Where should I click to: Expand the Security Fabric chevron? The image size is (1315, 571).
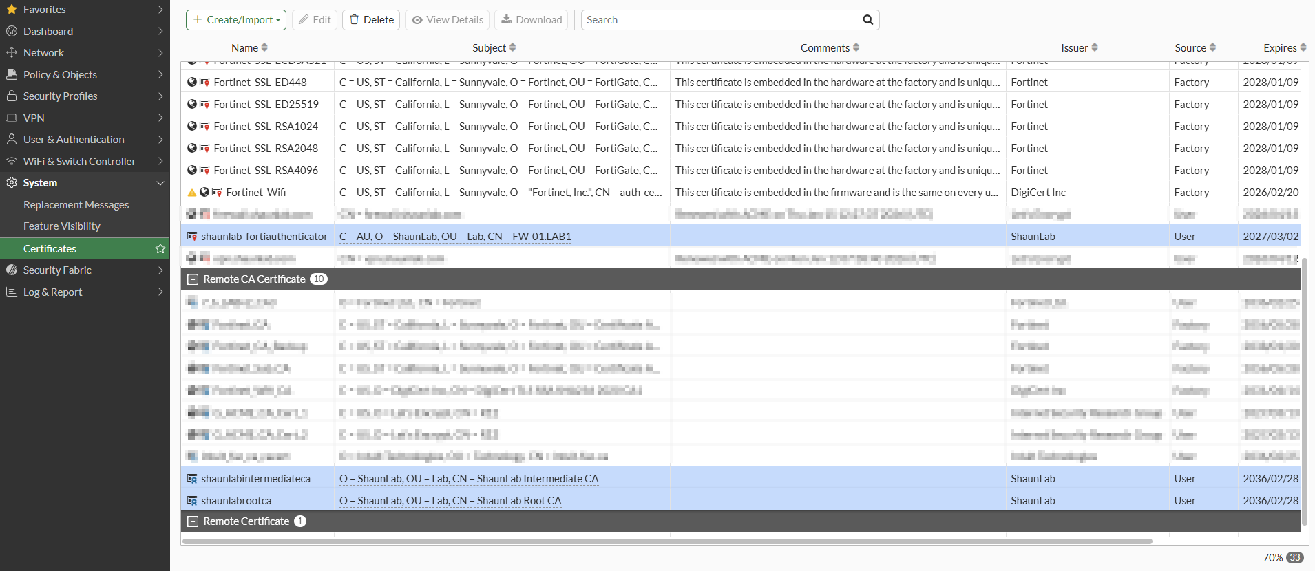pos(160,270)
